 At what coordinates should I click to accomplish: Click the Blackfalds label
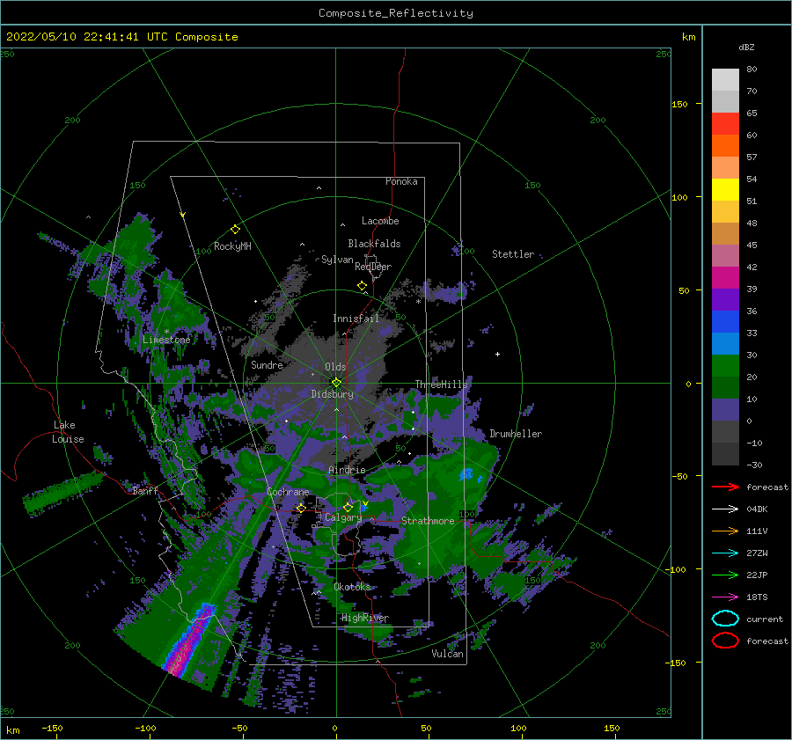click(x=374, y=244)
